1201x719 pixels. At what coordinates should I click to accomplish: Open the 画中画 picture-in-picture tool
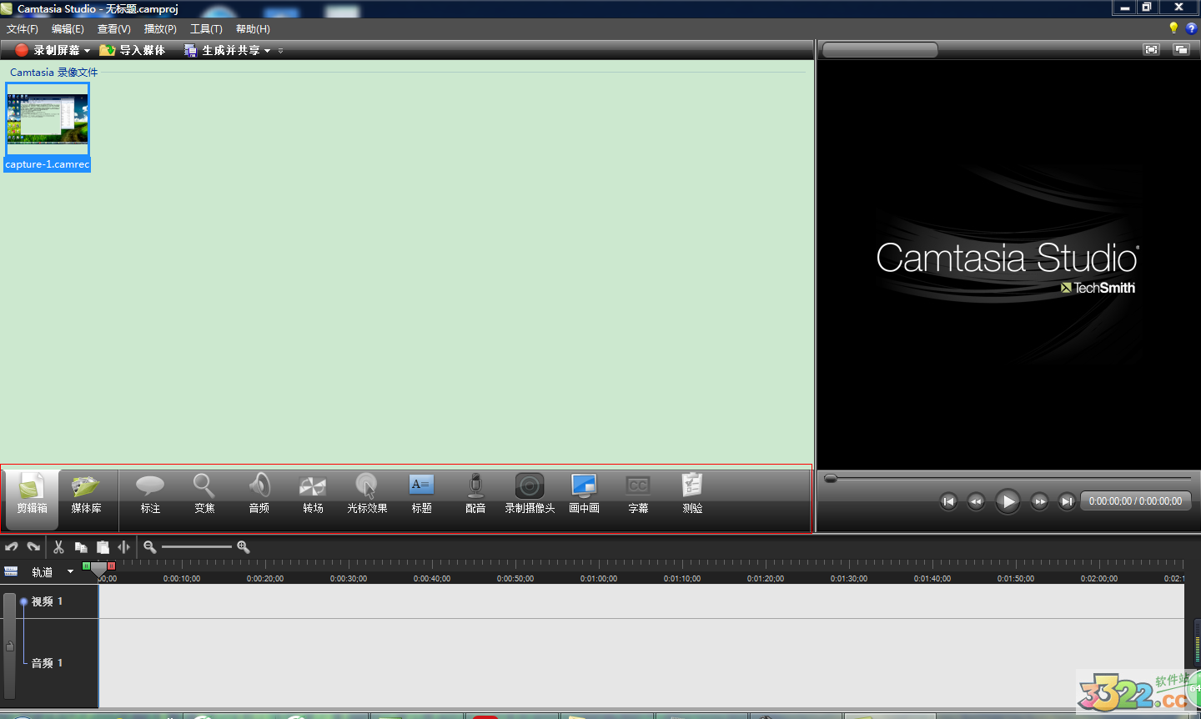tap(584, 494)
